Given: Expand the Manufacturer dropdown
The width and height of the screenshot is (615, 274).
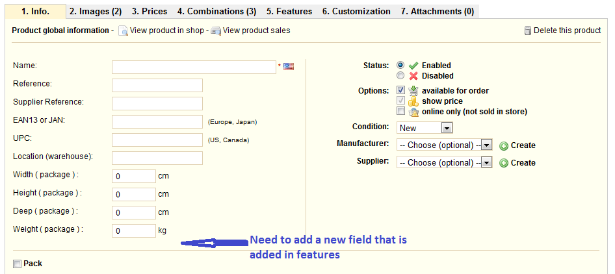Looking at the screenshot, I should point(444,145).
